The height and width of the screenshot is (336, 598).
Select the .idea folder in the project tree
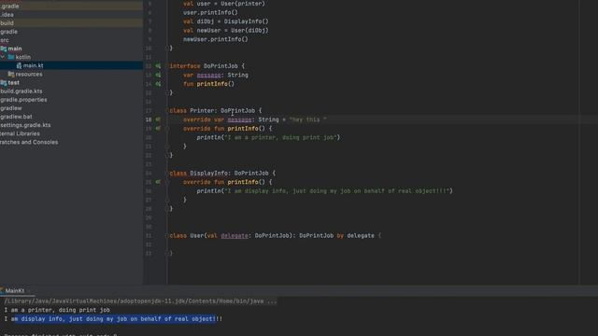(7, 15)
